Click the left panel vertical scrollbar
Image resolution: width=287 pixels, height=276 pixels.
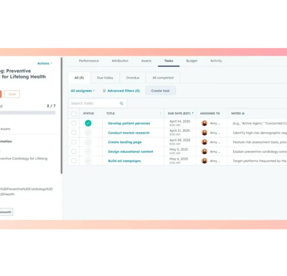tap(62, 115)
